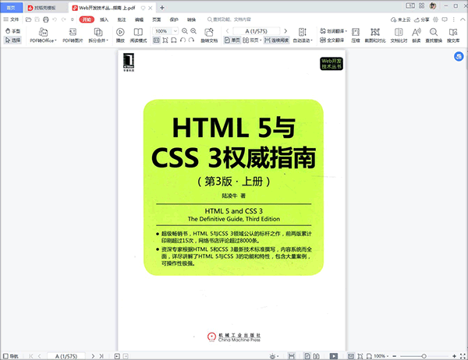The height and width of the screenshot is (360, 468).
Task: Go to next page arrow in ribbon
Action: 285,31
